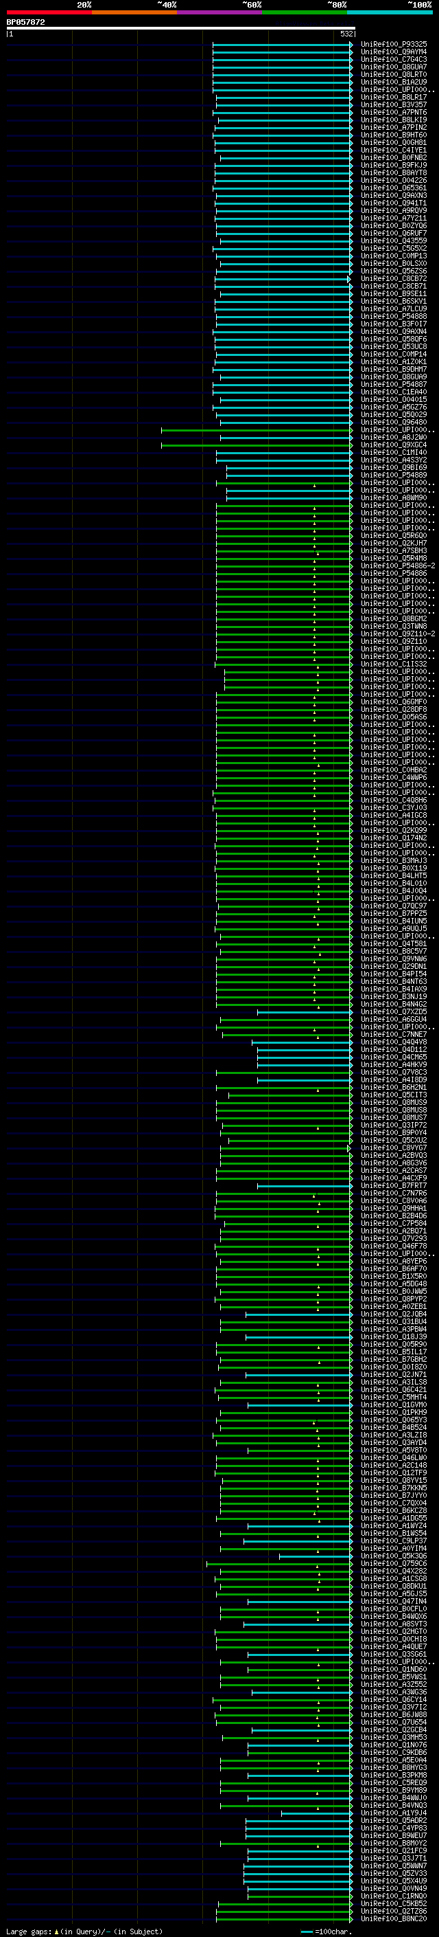Click the UniRef100_Q2KJH7 label
This screenshot has height=1937, width=439.
[x=394, y=543]
